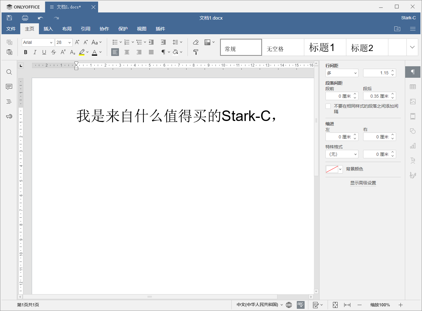Open the 行间距 type dropdown

[x=342, y=73]
